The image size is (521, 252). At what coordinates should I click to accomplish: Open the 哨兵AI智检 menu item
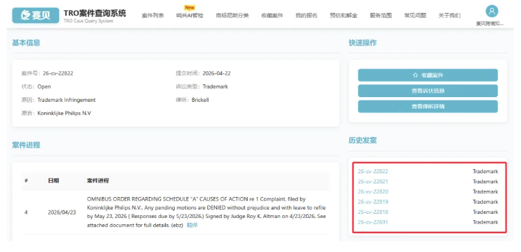190,15
